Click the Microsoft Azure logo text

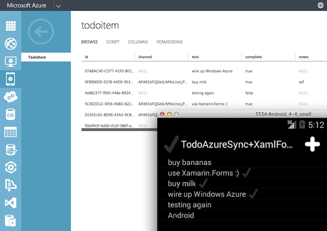coord(27,5)
